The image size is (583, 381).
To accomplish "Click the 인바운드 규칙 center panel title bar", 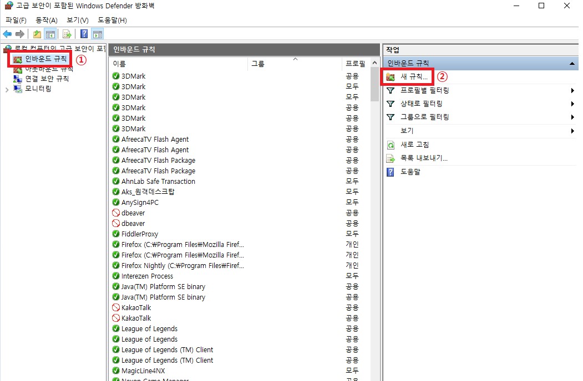I will [244, 49].
